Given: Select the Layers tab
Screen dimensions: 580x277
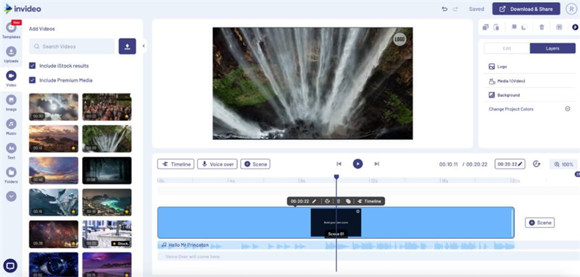Looking at the screenshot, I should click(552, 48).
